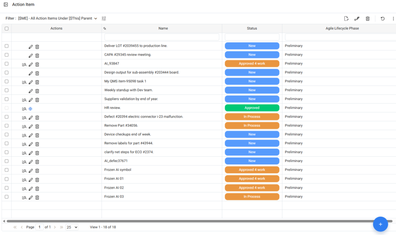The height and width of the screenshot is (235, 396).
Task: Click the horizontal scrollbar at table bottom
Action: [193, 221]
